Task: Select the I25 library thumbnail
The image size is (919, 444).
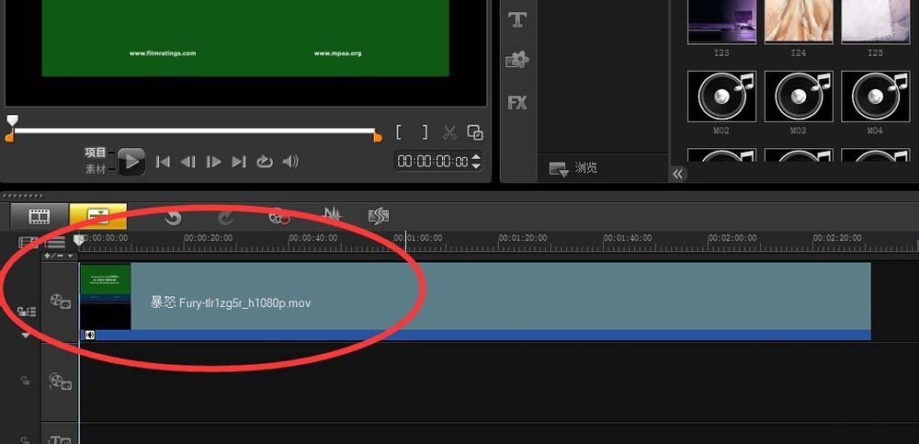Action: pyautogui.click(x=875, y=22)
